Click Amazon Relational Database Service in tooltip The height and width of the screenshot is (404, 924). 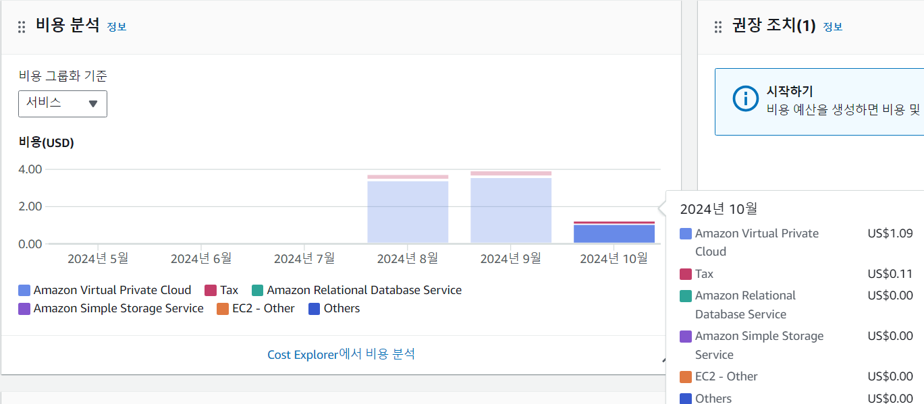pyautogui.click(x=745, y=305)
